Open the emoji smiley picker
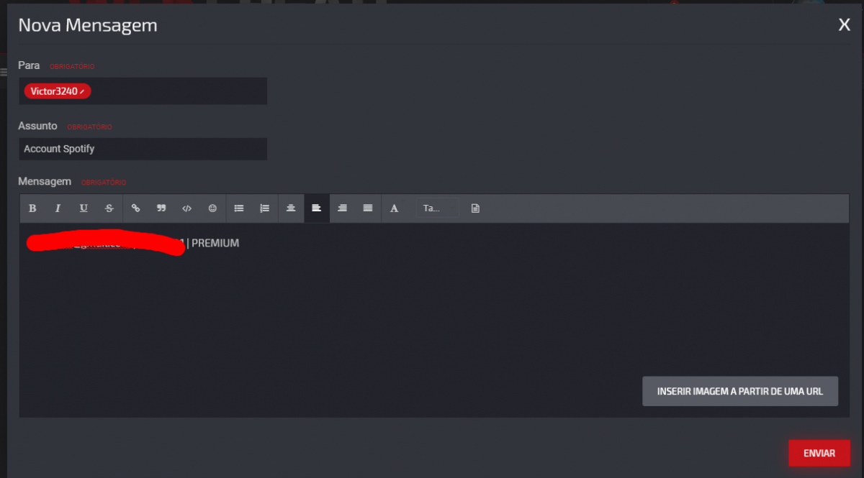The height and width of the screenshot is (478, 864). point(212,208)
